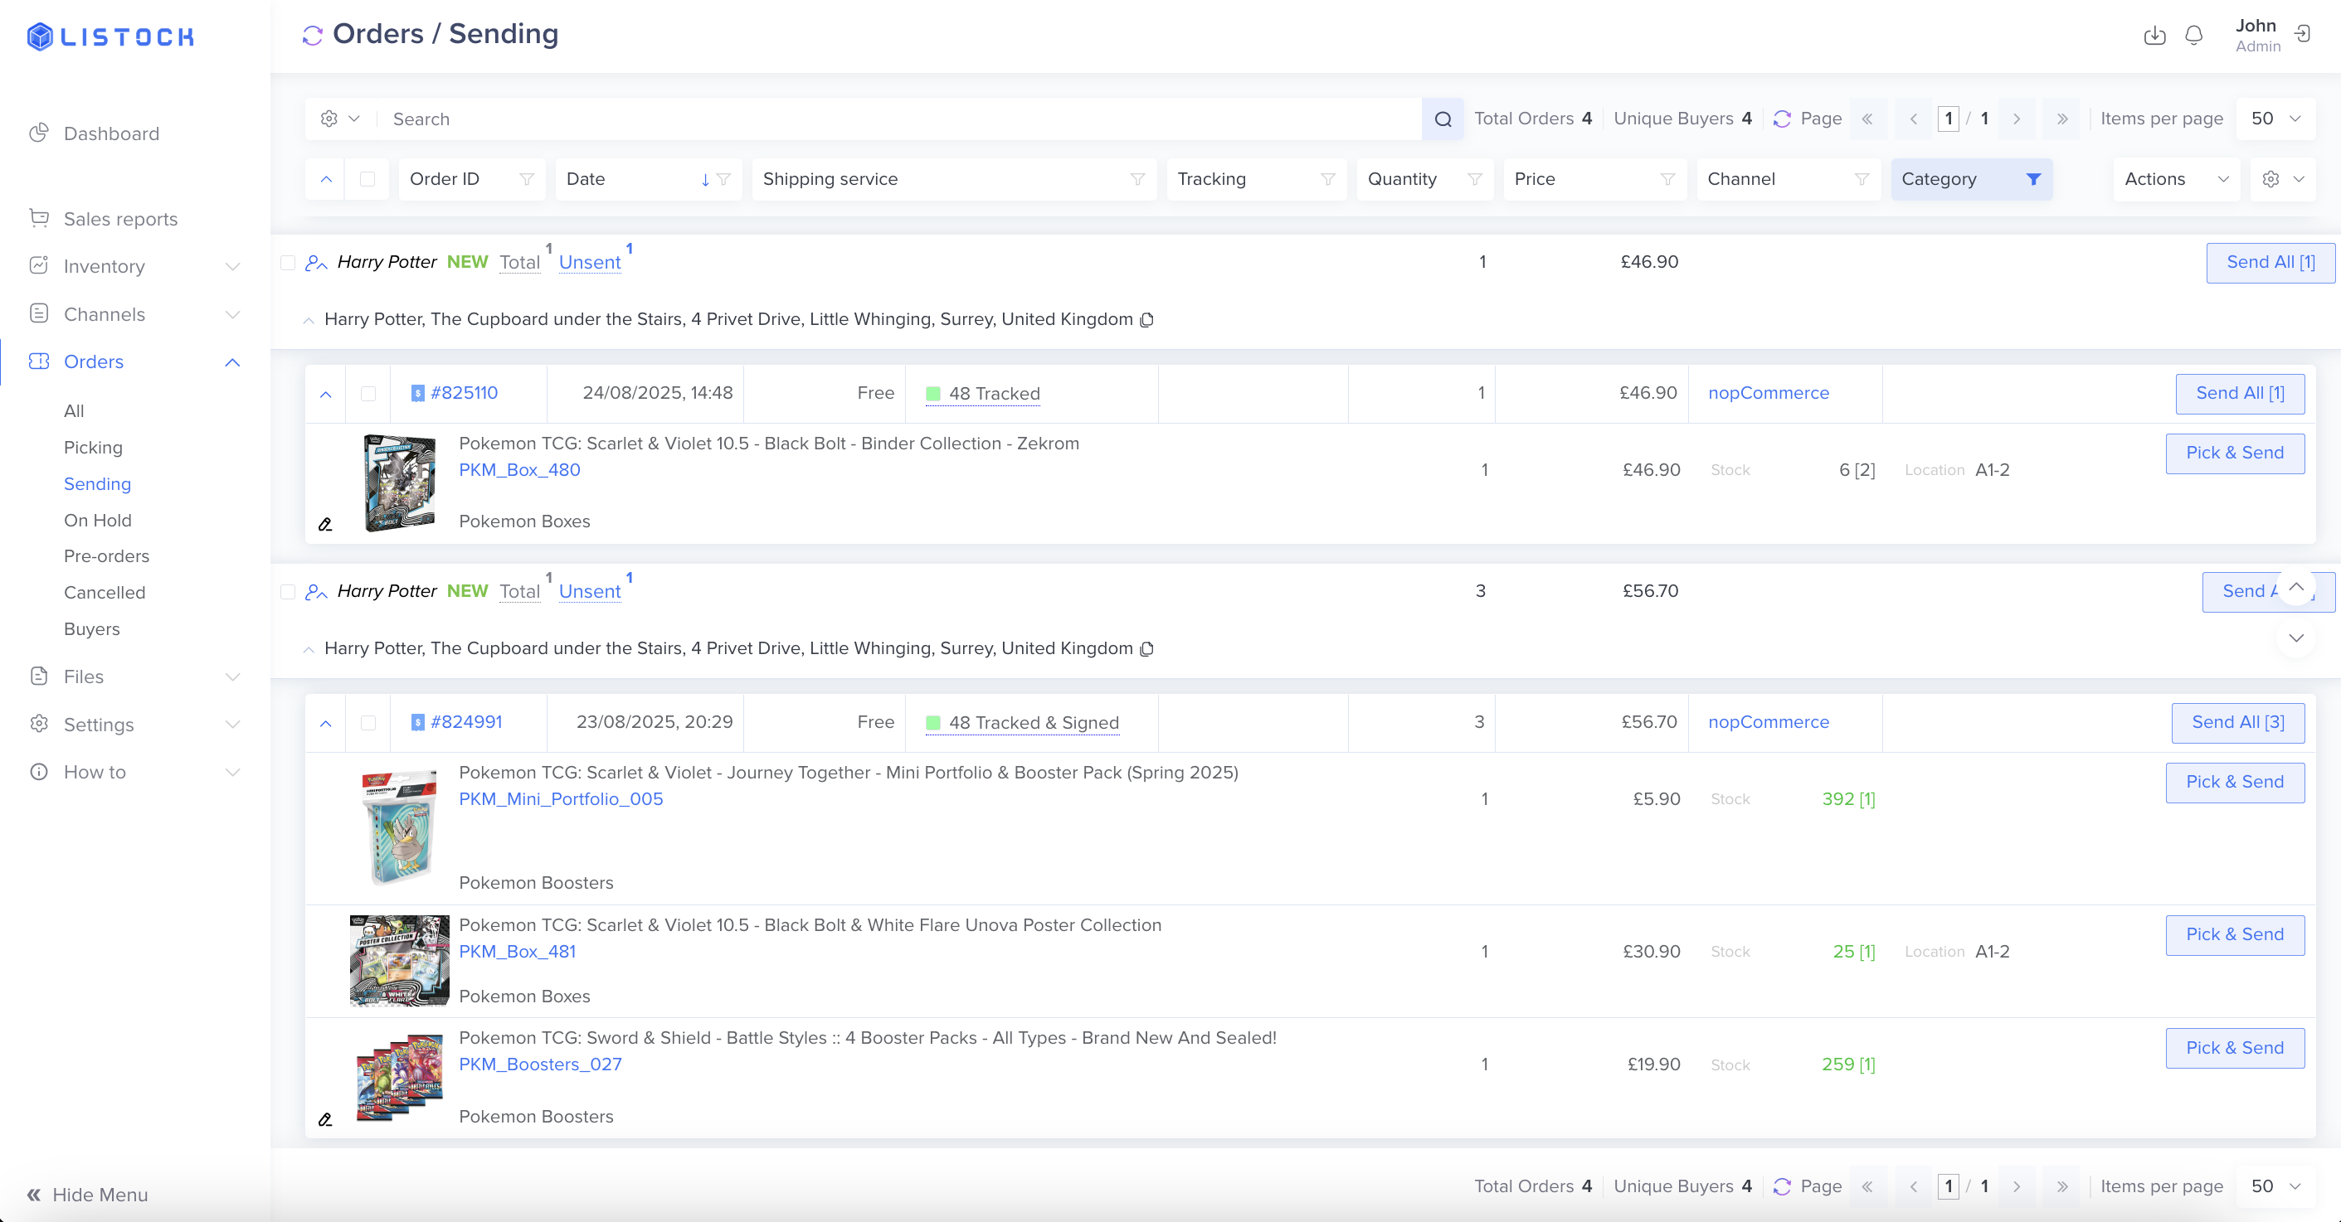The height and width of the screenshot is (1222, 2341).
Task: Go to Picking orders submenu
Action: [93, 447]
